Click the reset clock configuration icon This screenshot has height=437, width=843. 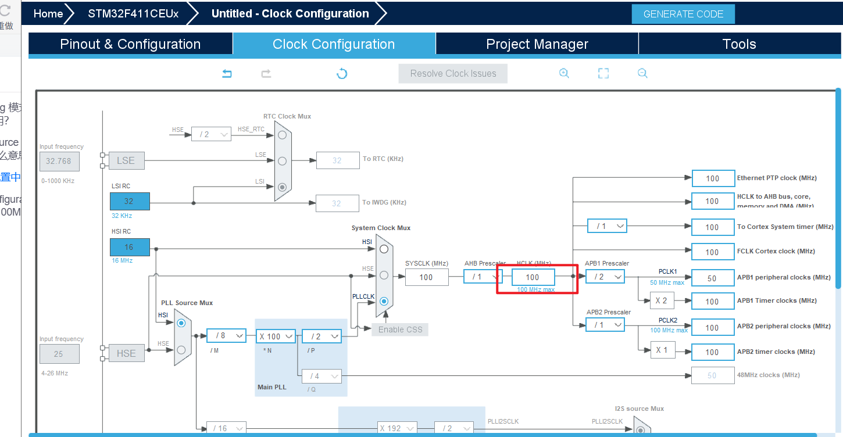point(342,74)
